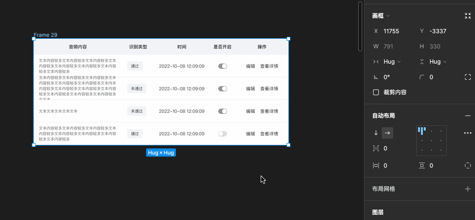
Task: Toggle the switch in 文本文本文本文本文本 row
Action: [x=222, y=111]
